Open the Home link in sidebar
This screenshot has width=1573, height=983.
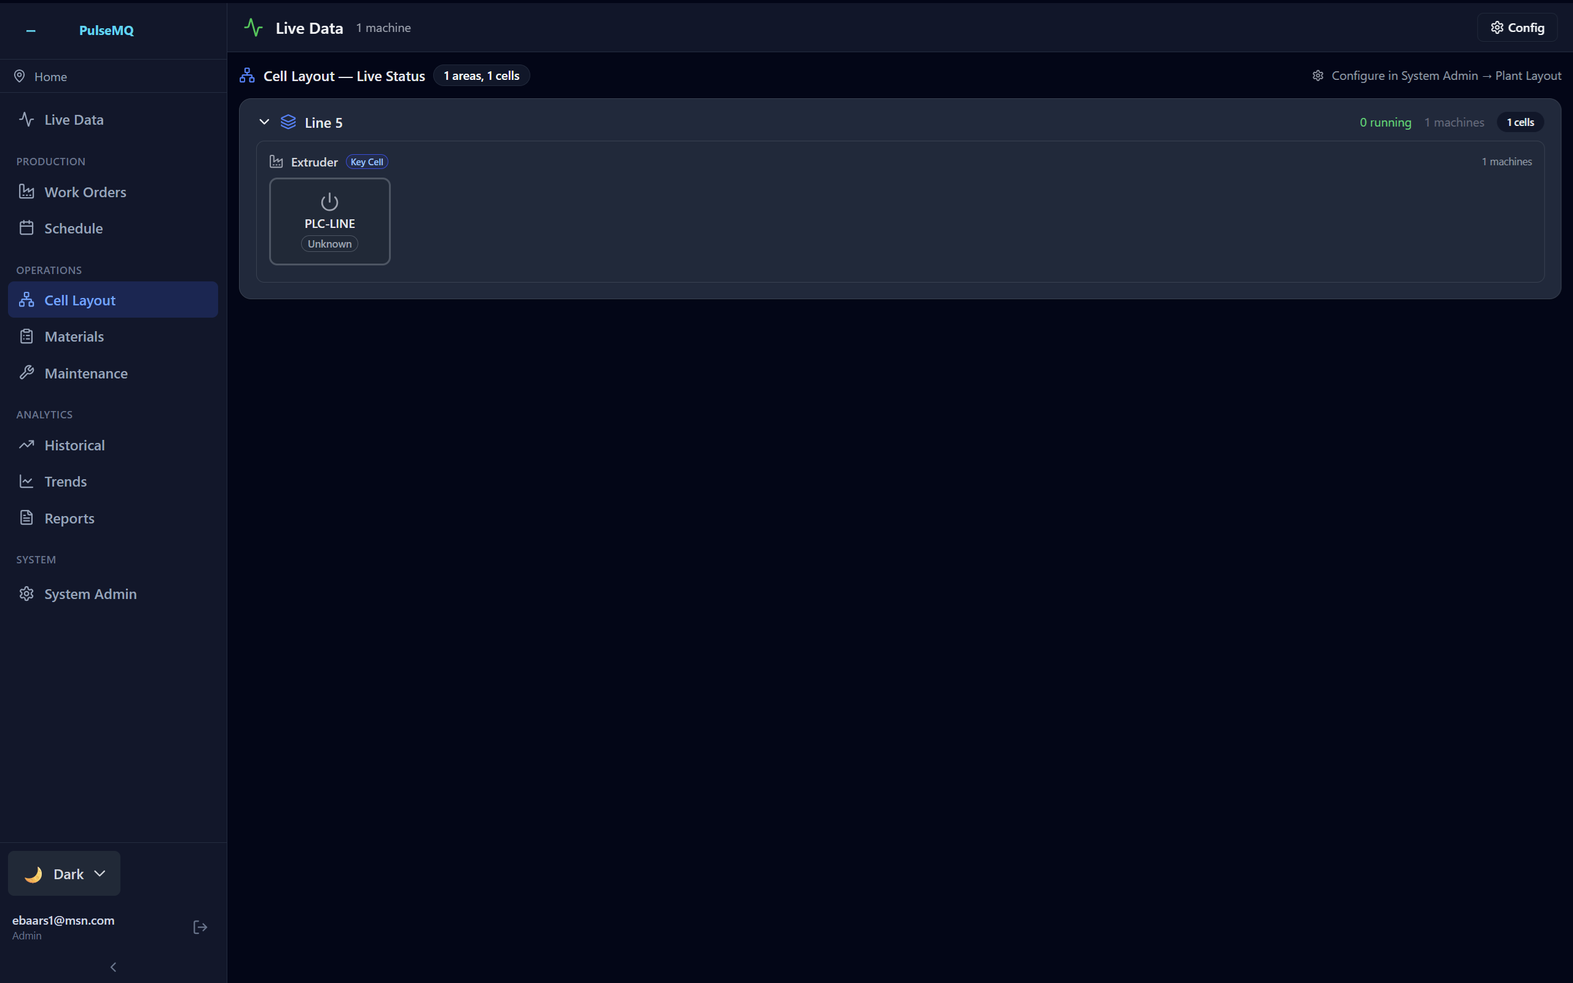[50, 77]
